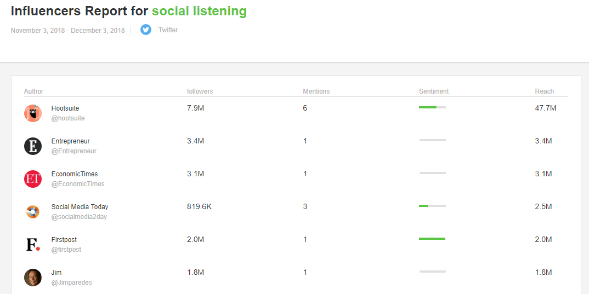This screenshot has height=294, width=589.
Task: Click Firstpost's full green sentiment bar
Action: click(x=432, y=239)
